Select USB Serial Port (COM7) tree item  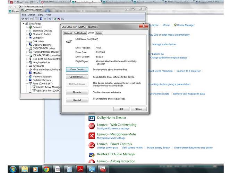(48, 91)
